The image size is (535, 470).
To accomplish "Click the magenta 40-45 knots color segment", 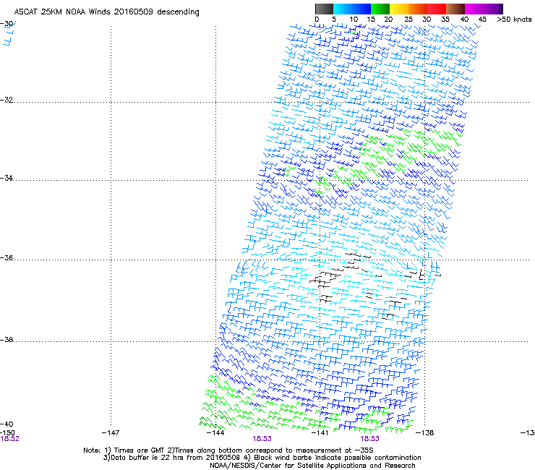I will pos(474,9).
